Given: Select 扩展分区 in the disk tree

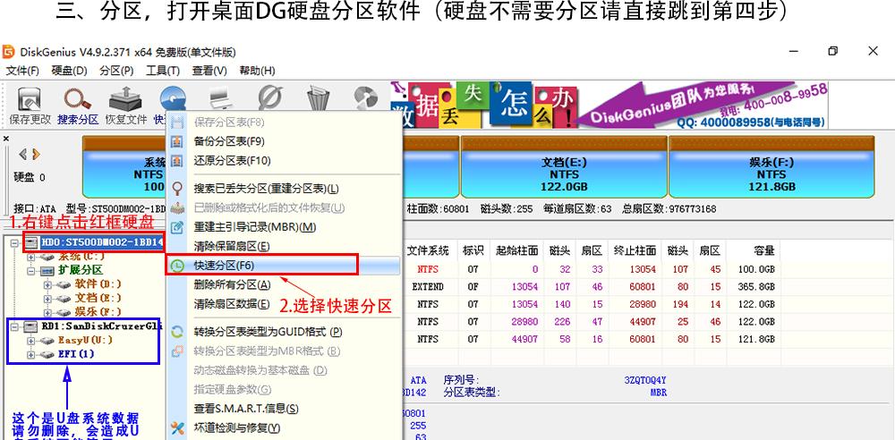Looking at the screenshot, I should 80,270.
